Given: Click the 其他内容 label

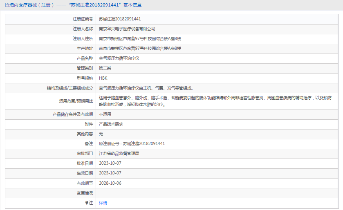Looking at the screenshot, I should 85,134.
